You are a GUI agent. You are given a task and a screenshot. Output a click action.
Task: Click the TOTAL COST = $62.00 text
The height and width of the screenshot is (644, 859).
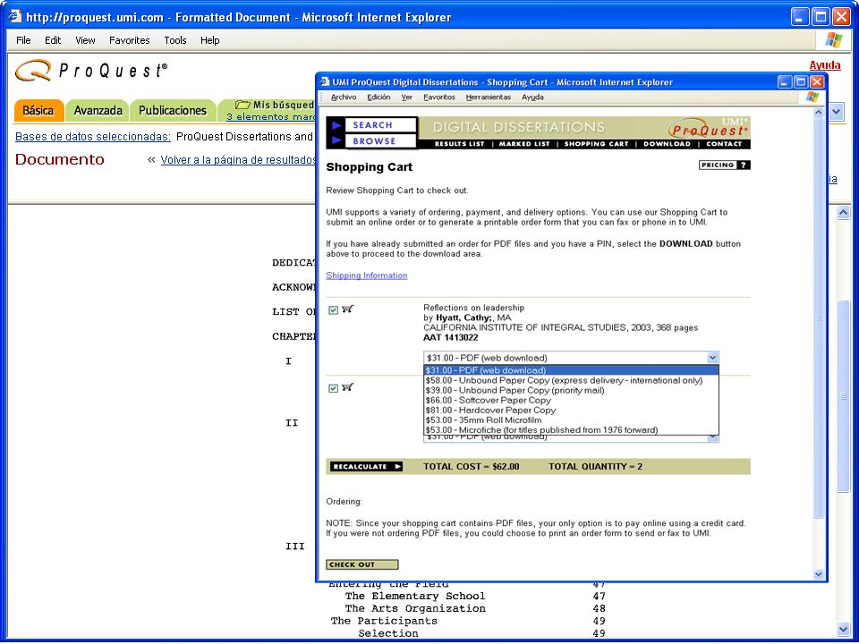click(472, 467)
